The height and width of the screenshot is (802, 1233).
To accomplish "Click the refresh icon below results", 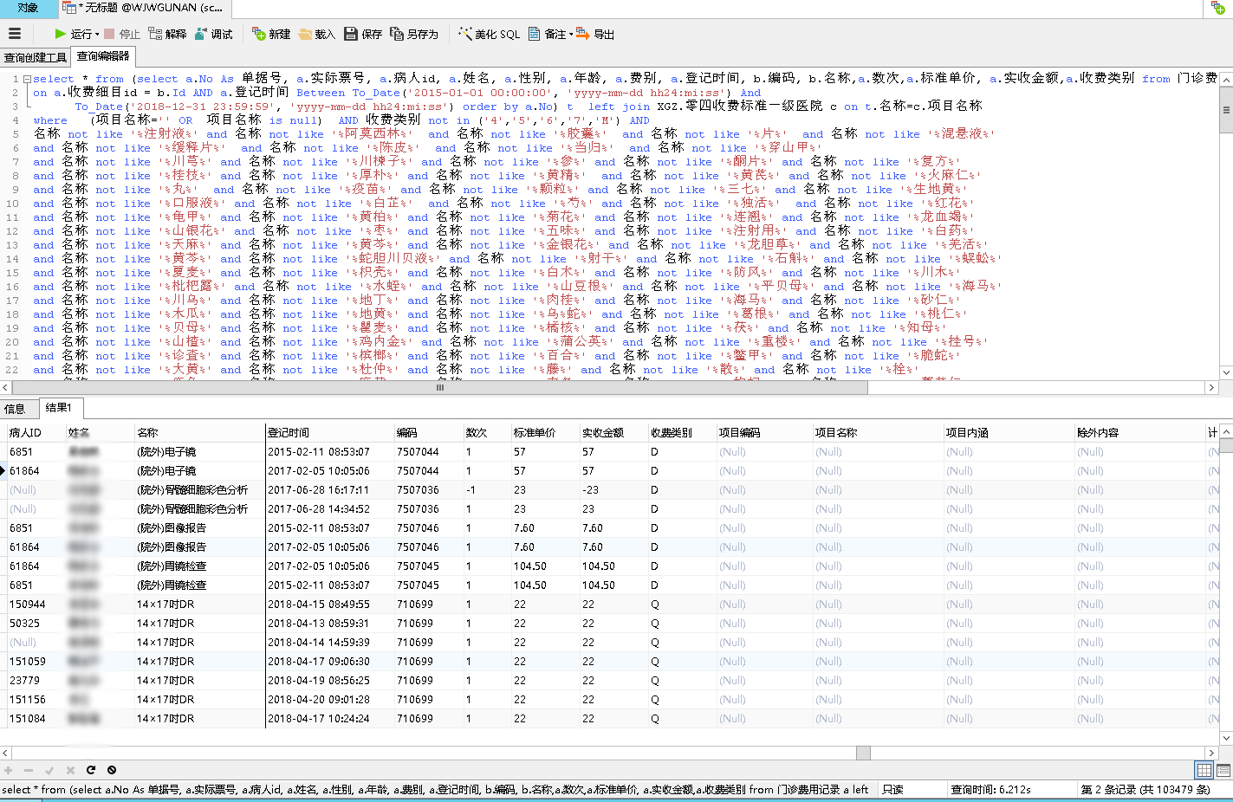I will tap(91, 770).
